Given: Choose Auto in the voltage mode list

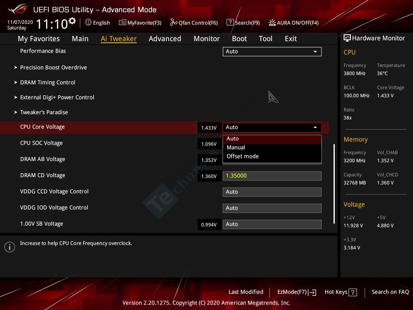Looking at the screenshot, I should 272,139.
